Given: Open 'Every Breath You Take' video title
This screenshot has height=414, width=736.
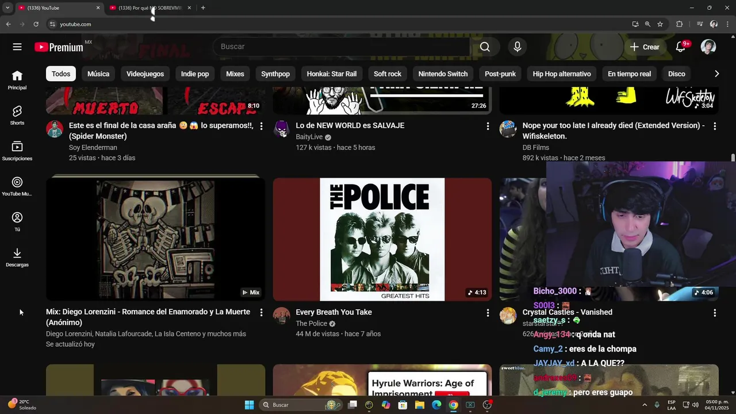Looking at the screenshot, I should [333, 312].
